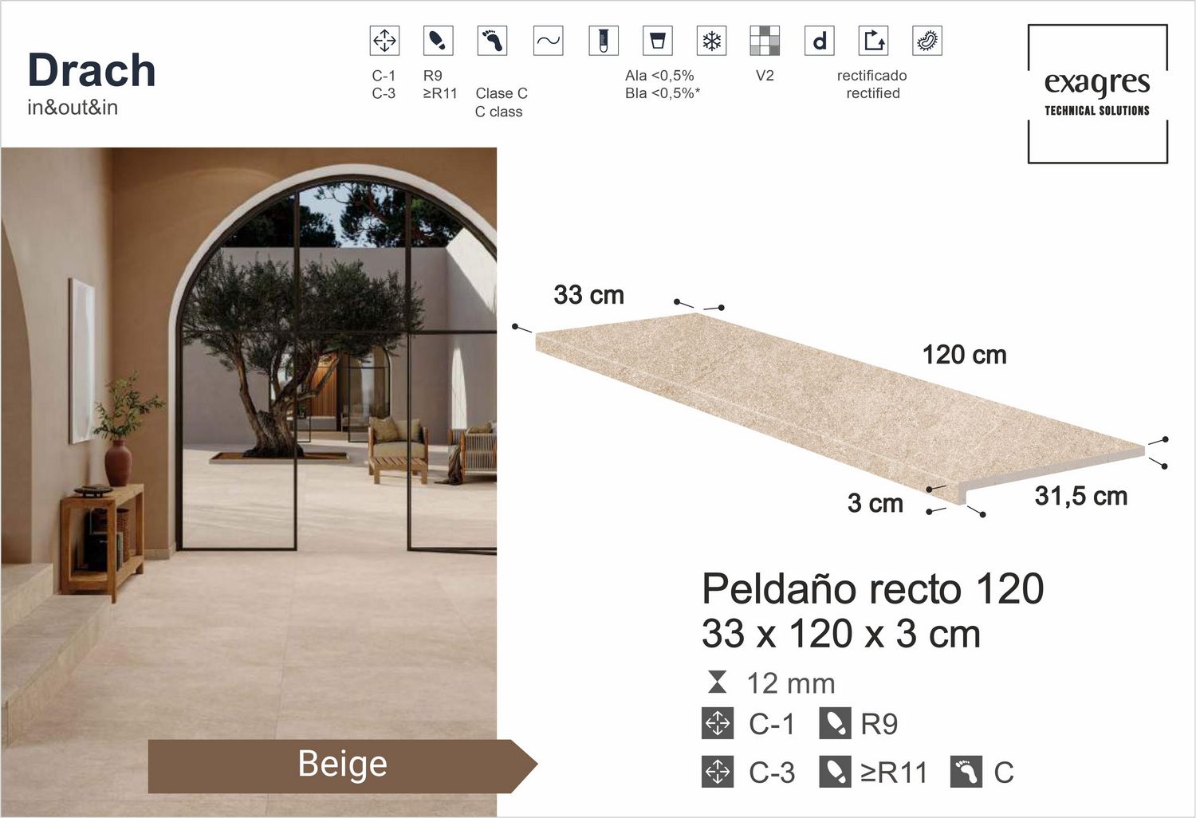Click the snowflake frost resistance icon
This screenshot has width=1196, height=818.
[x=711, y=40]
